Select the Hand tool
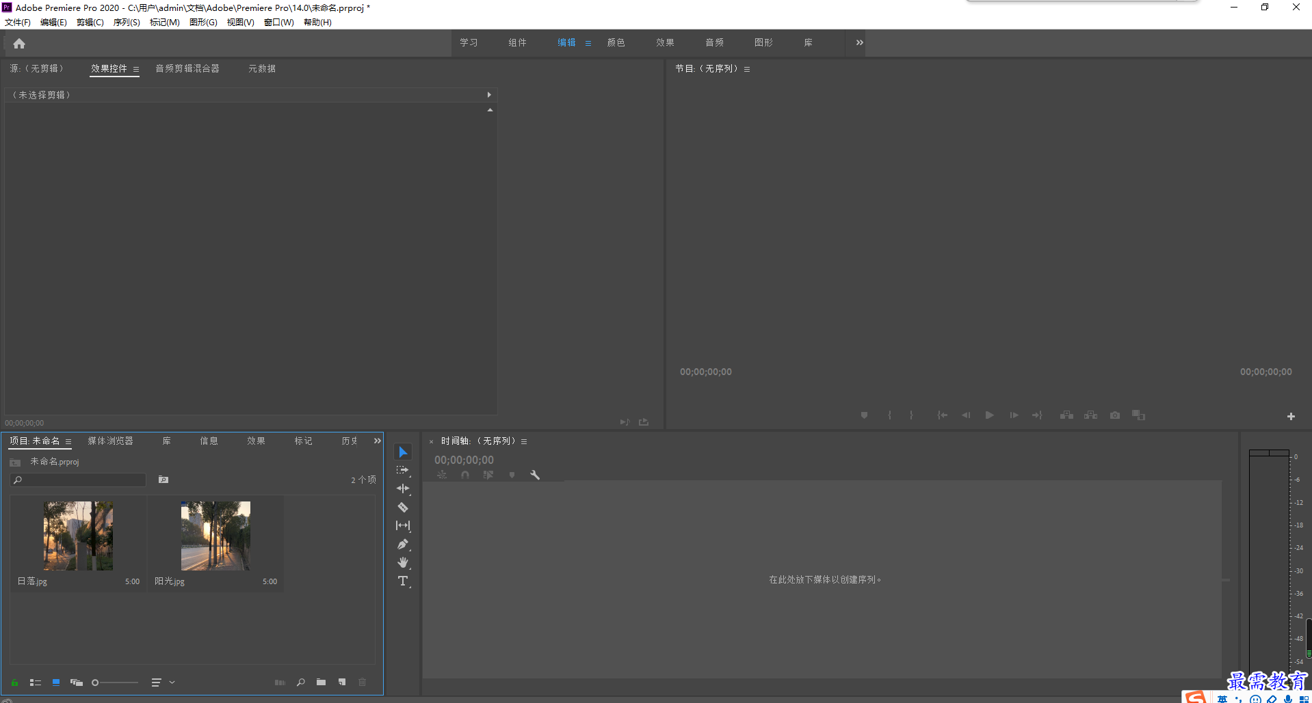Viewport: 1312px width, 703px height. pyautogui.click(x=403, y=562)
